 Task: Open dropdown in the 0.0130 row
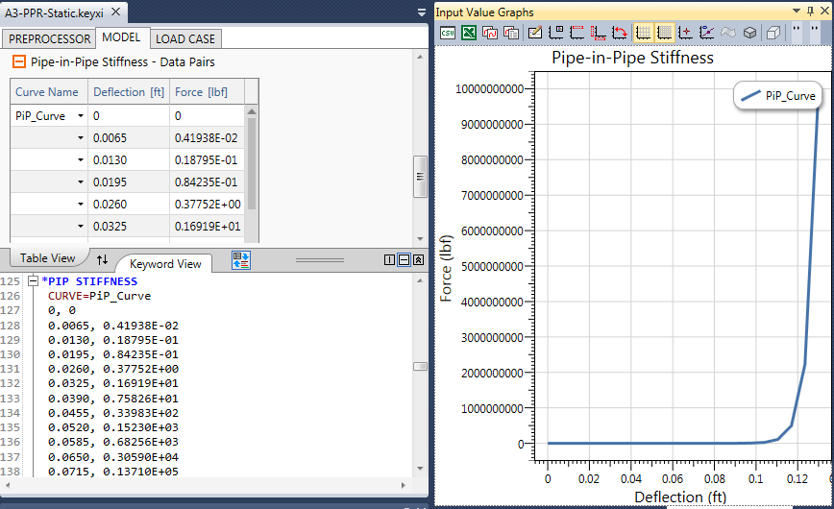[x=81, y=160]
